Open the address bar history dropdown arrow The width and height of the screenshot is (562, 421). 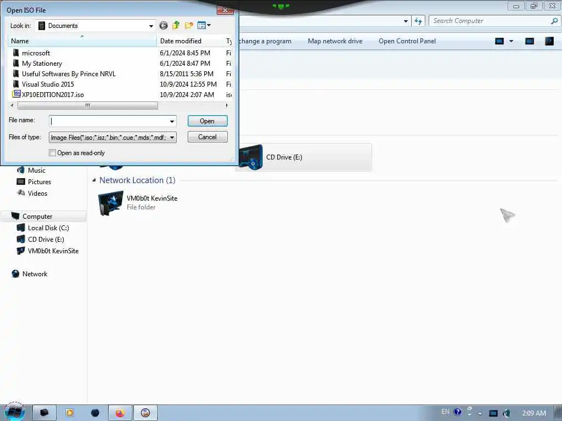point(406,21)
